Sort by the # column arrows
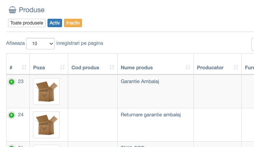The width and height of the screenshot is (254, 147). (24, 67)
